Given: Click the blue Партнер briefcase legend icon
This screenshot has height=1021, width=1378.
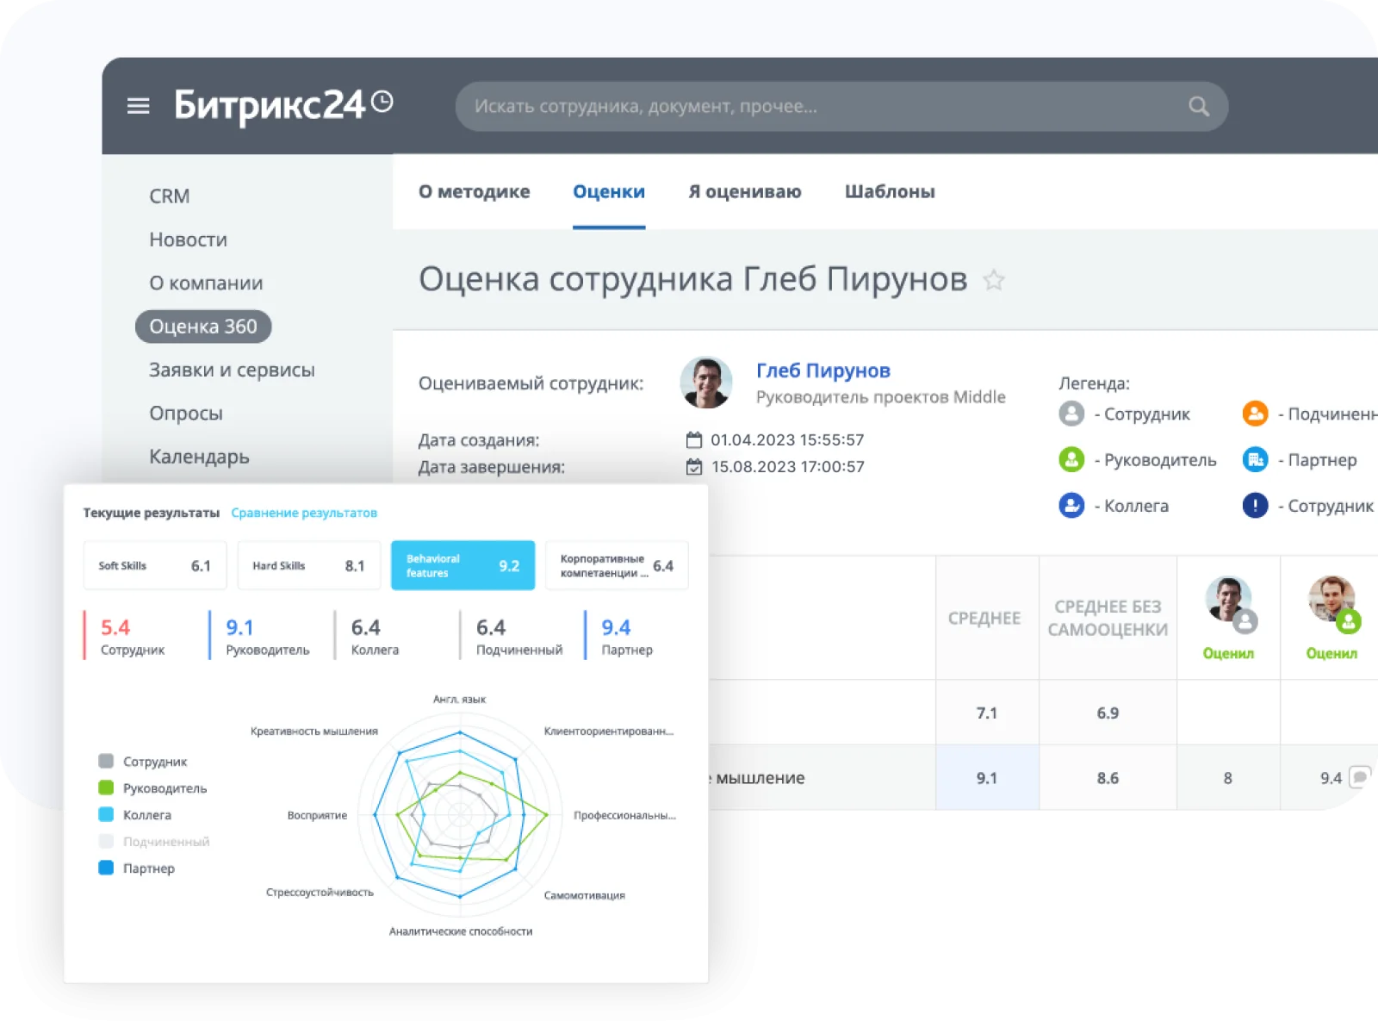Looking at the screenshot, I should [1255, 460].
